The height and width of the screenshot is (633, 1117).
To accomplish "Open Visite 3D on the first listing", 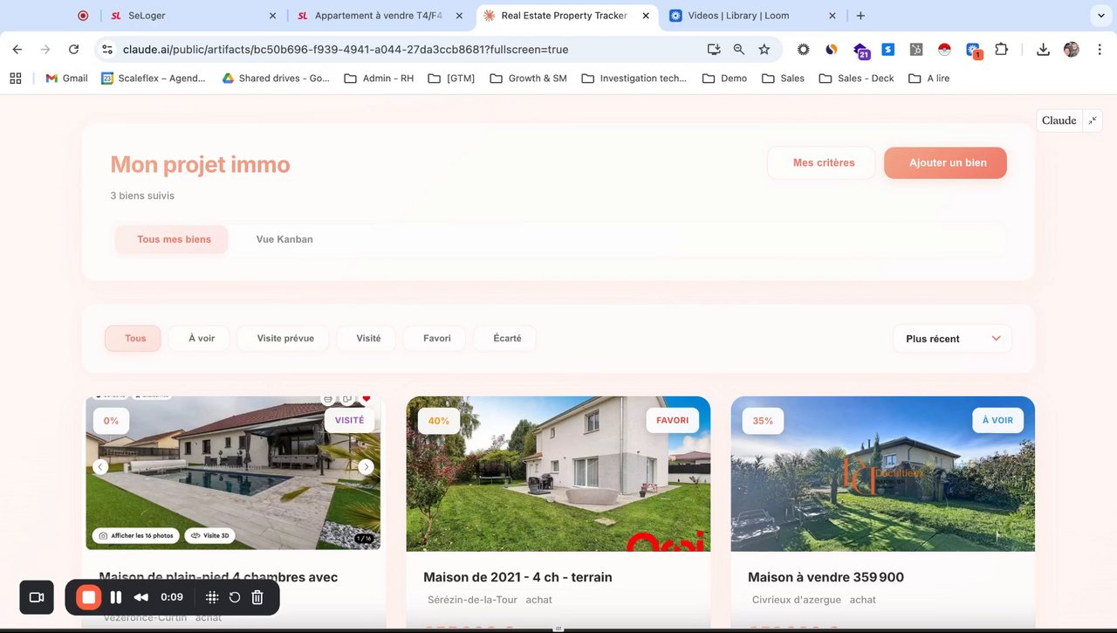I will coord(210,535).
